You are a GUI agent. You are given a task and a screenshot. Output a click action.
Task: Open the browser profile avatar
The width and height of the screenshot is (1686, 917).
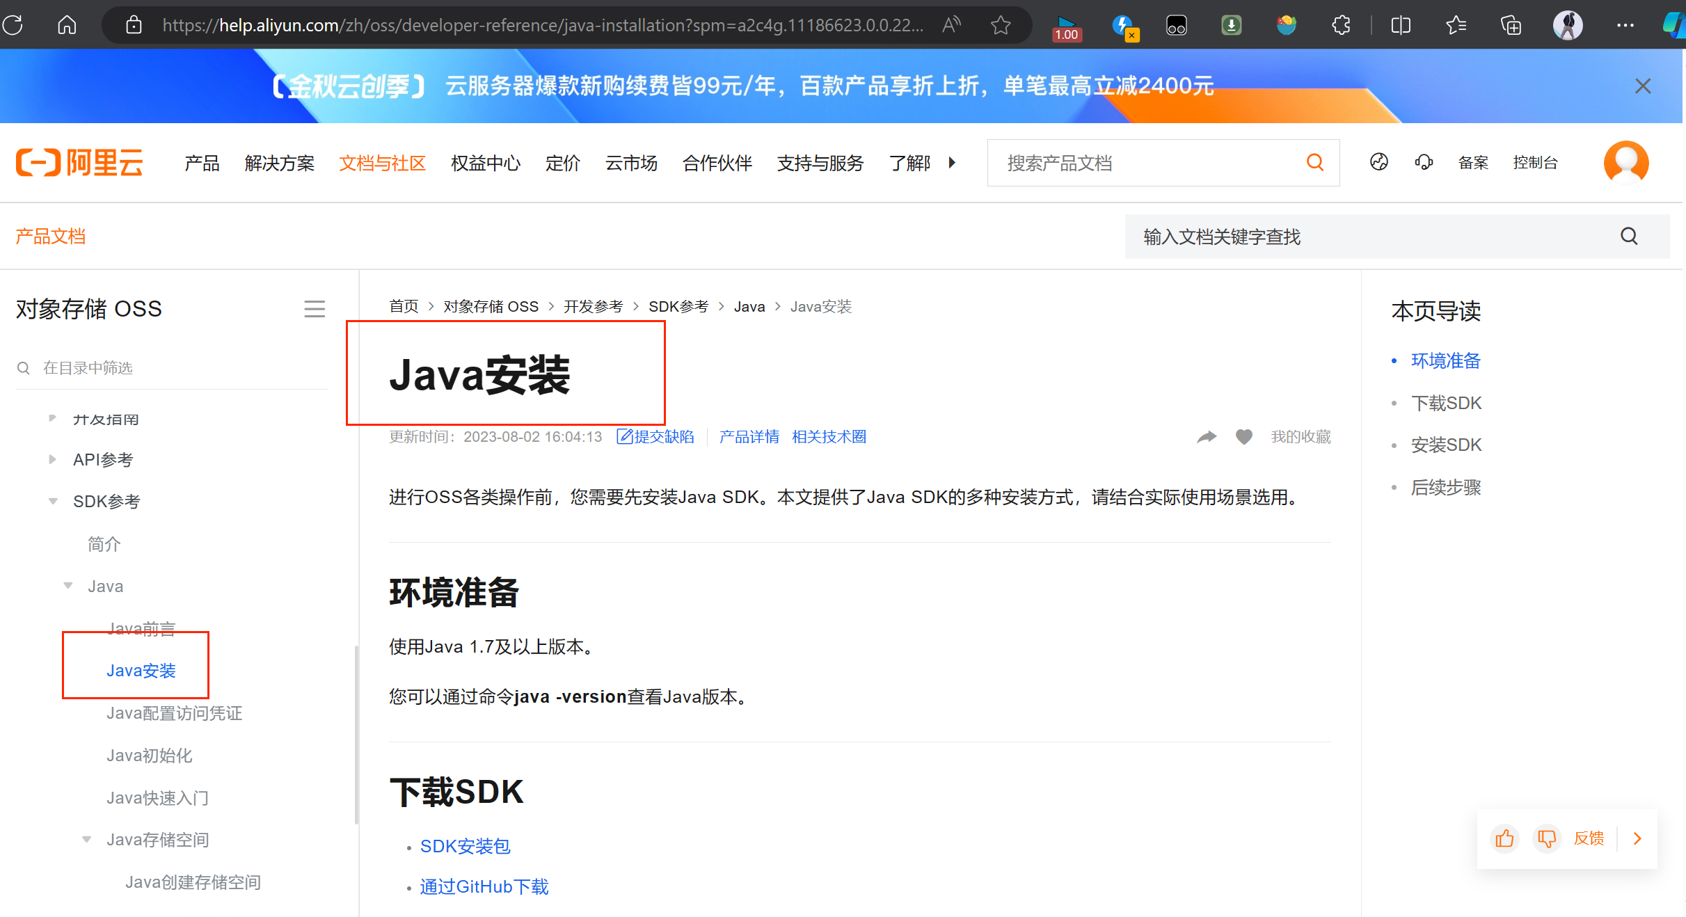[x=1568, y=26]
